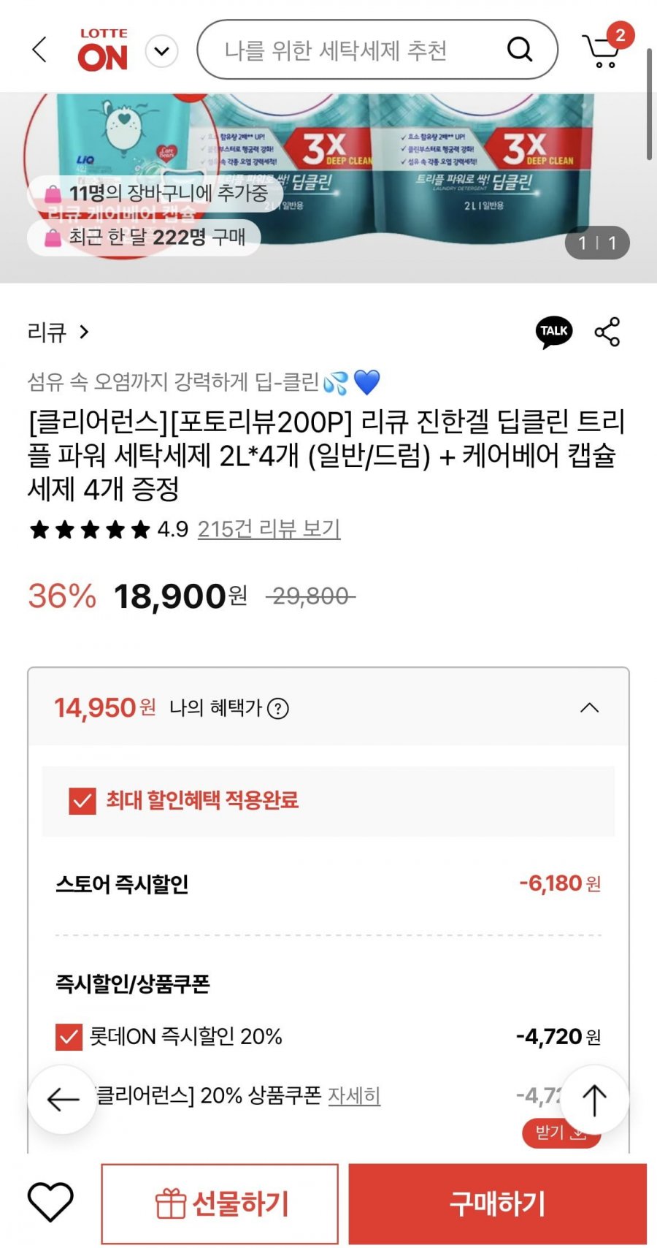Image resolution: width=657 pixels, height=1248 pixels.
Task: Collapse the 나의 혜택가 panel
Action: pos(589,707)
